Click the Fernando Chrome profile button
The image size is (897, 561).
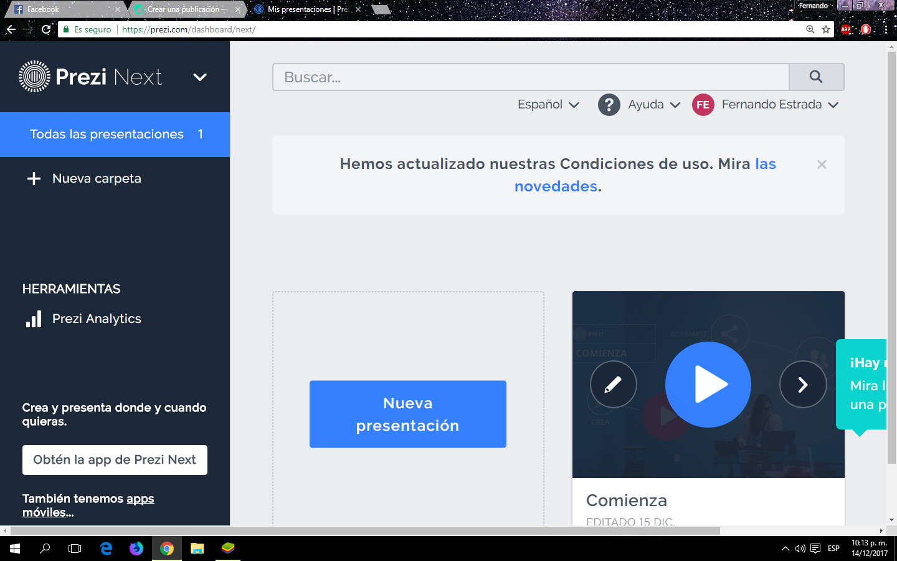tap(814, 6)
